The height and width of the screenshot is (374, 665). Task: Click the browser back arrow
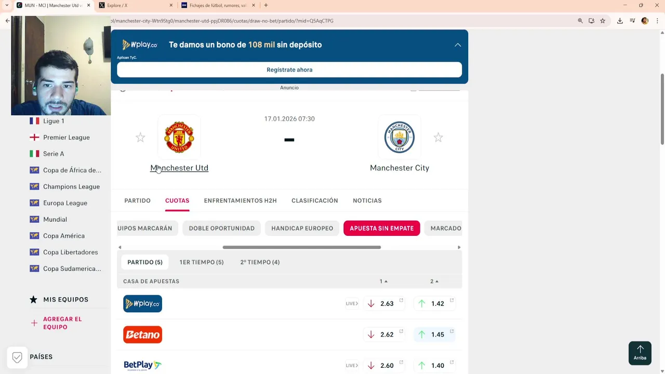[7, 21]
